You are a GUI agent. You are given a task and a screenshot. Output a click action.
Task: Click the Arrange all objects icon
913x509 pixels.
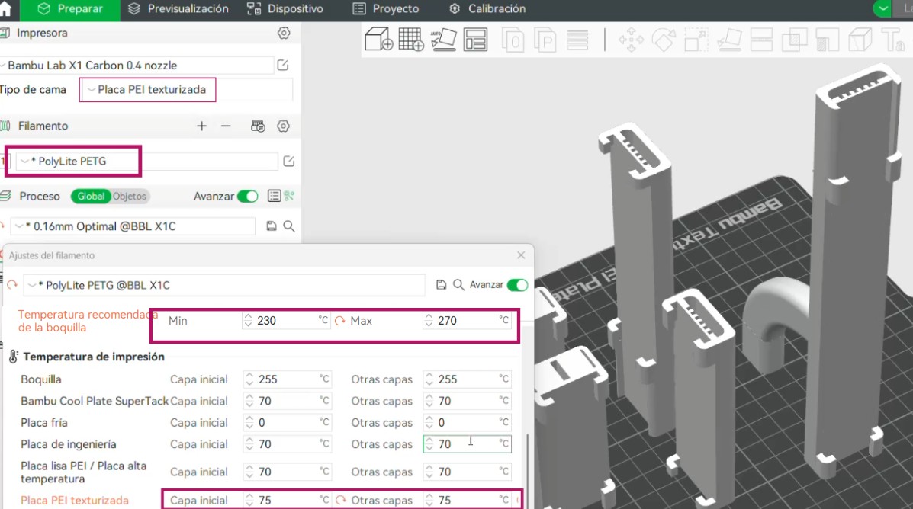476,40
